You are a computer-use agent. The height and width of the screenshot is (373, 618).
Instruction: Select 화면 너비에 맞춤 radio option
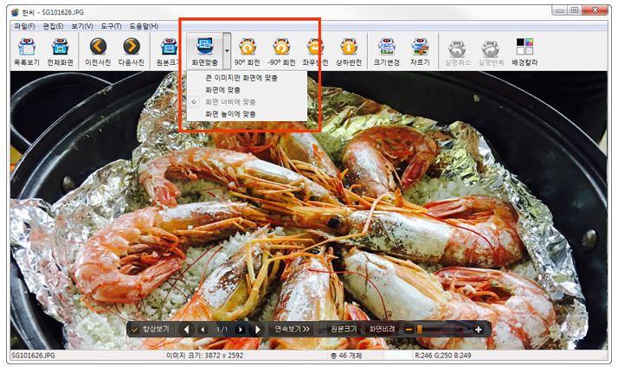coord(248,102)
